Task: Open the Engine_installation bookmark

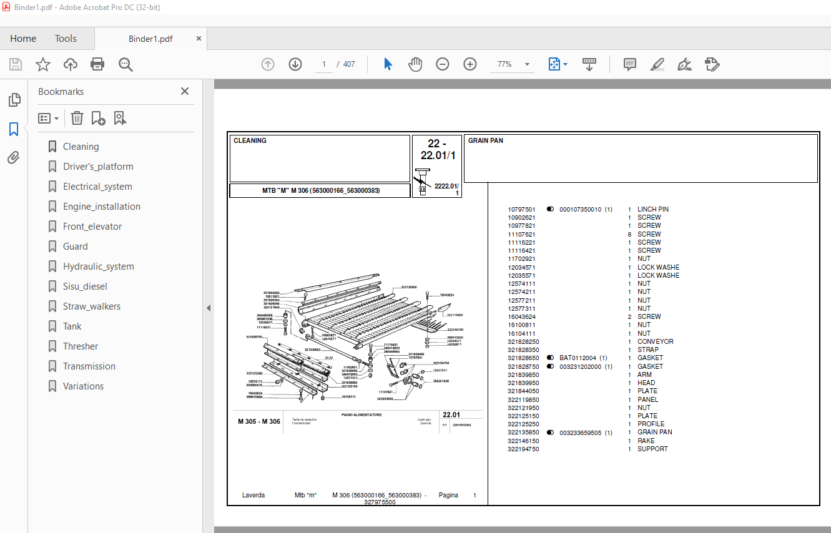Action: click(x=102, y=207)
